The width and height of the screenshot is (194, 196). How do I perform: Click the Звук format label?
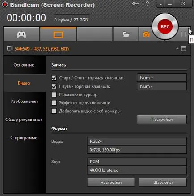(x=56, y=162)
